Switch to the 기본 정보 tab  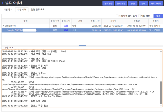8,10
